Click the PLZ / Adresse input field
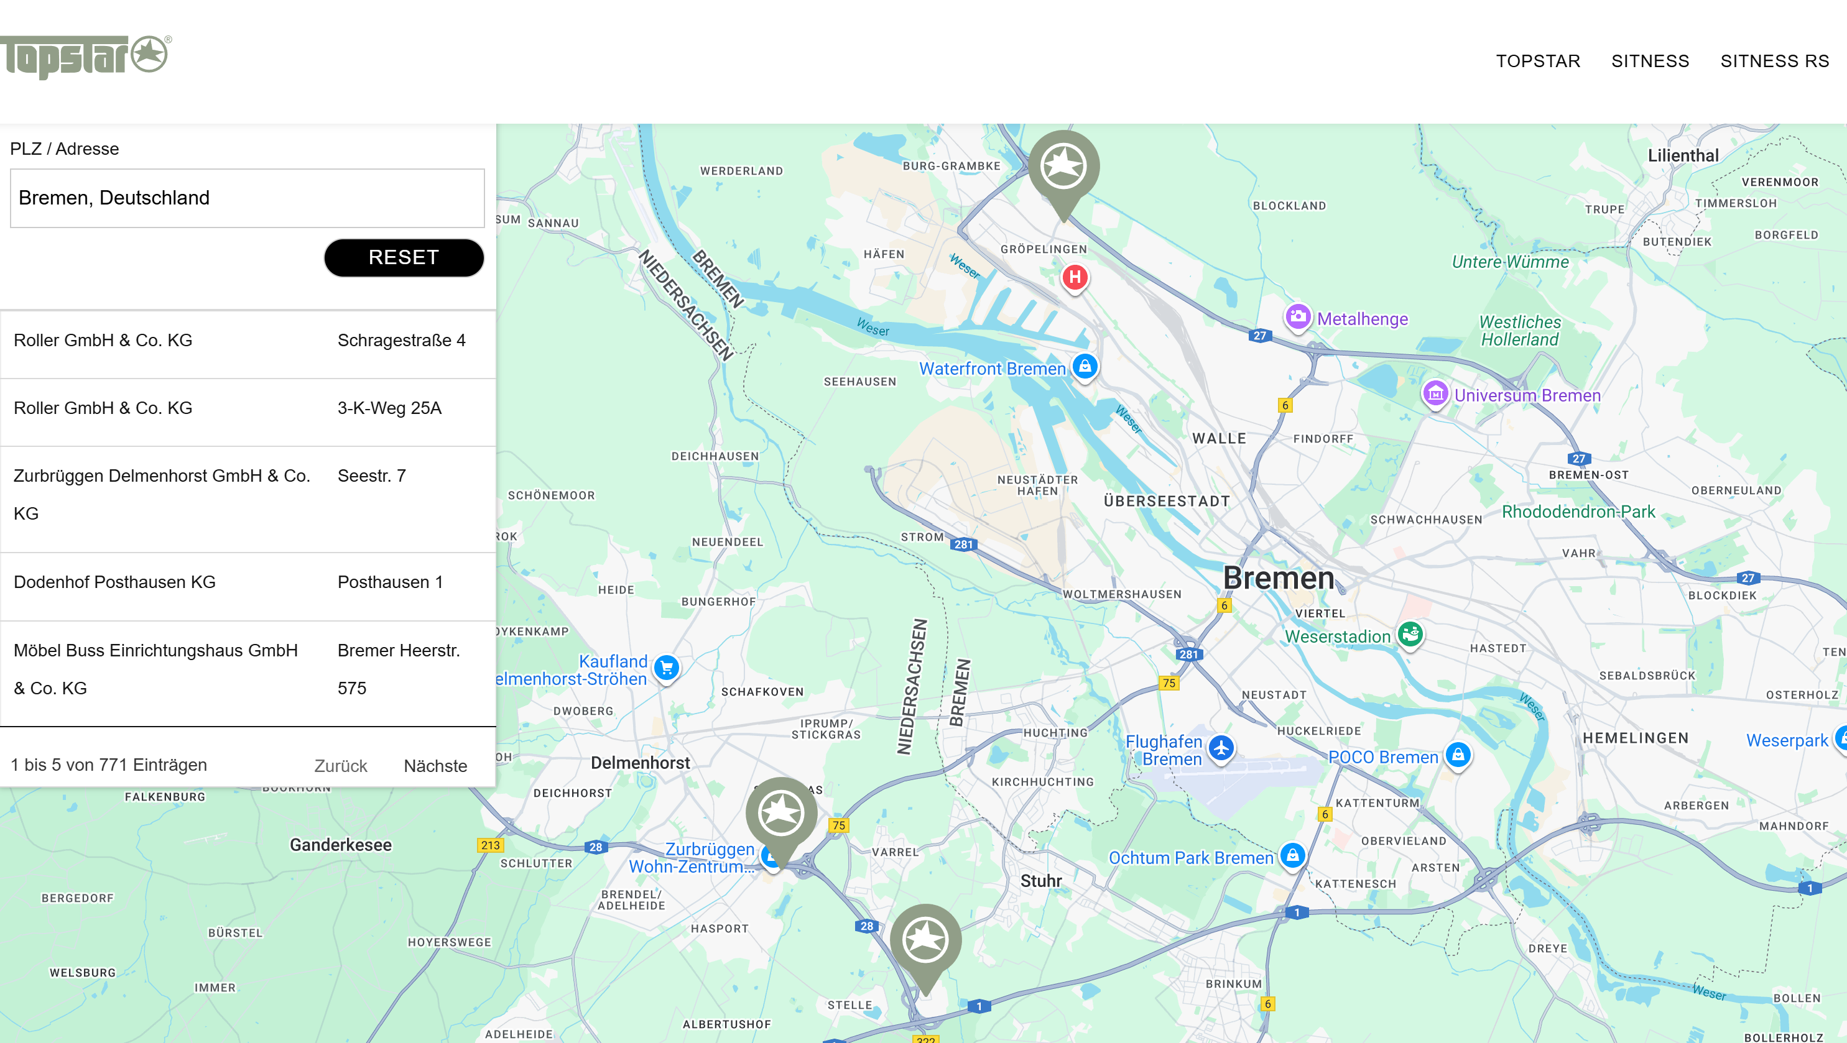 pyautogui.click(x=248, y=198)
